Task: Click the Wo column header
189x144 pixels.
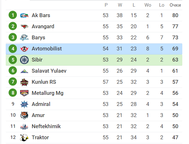Action: (x=148, y=5)
